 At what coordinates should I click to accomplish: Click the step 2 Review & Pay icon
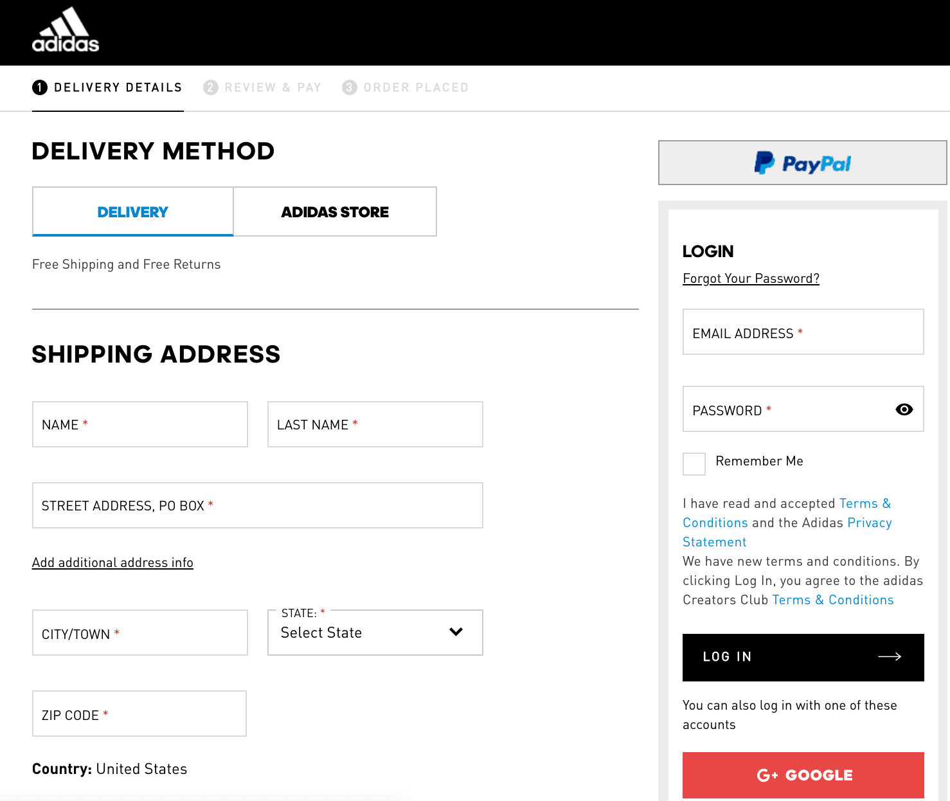(211, 87)
